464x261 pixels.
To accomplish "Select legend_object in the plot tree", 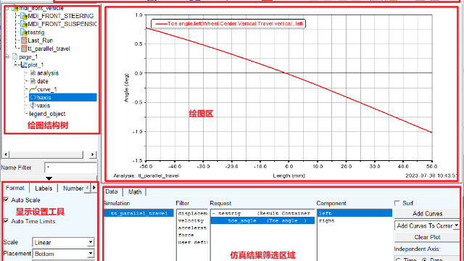I will 47,114.
